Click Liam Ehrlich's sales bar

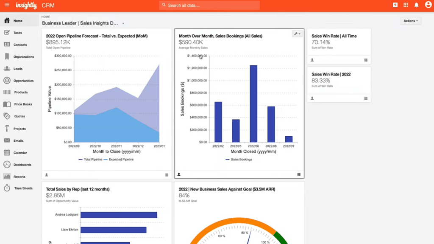point(114,230)
